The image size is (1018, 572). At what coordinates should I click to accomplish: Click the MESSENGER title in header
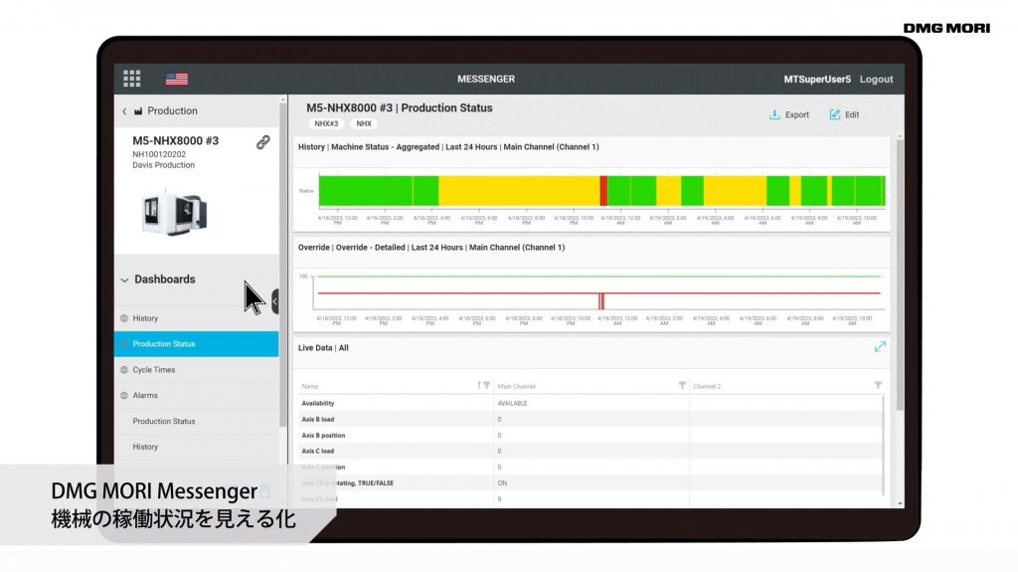pyautogui.click(x=485, y=79)
